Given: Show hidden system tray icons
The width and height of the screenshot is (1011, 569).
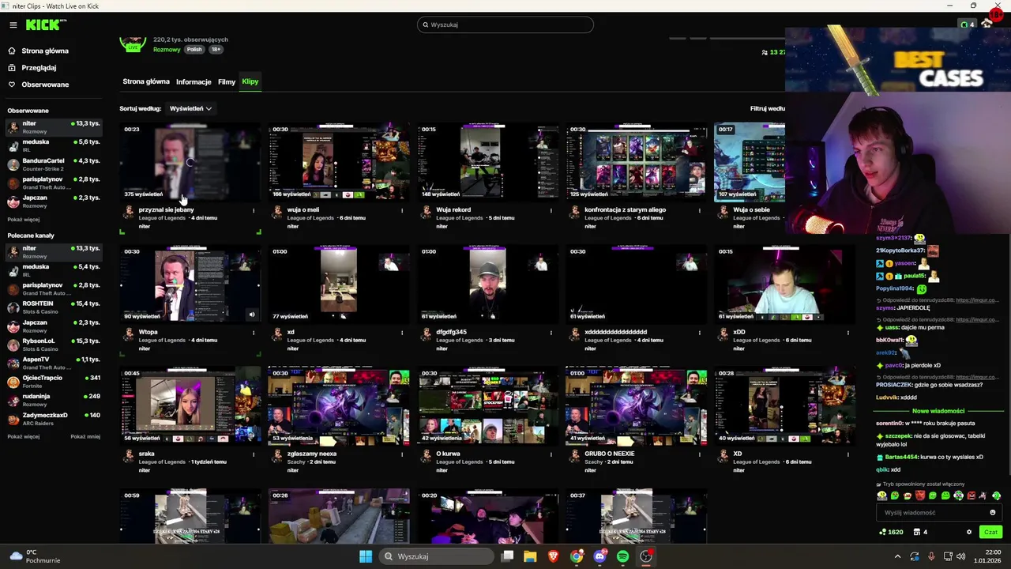Looking at the screenshot, I should (897, 556).
